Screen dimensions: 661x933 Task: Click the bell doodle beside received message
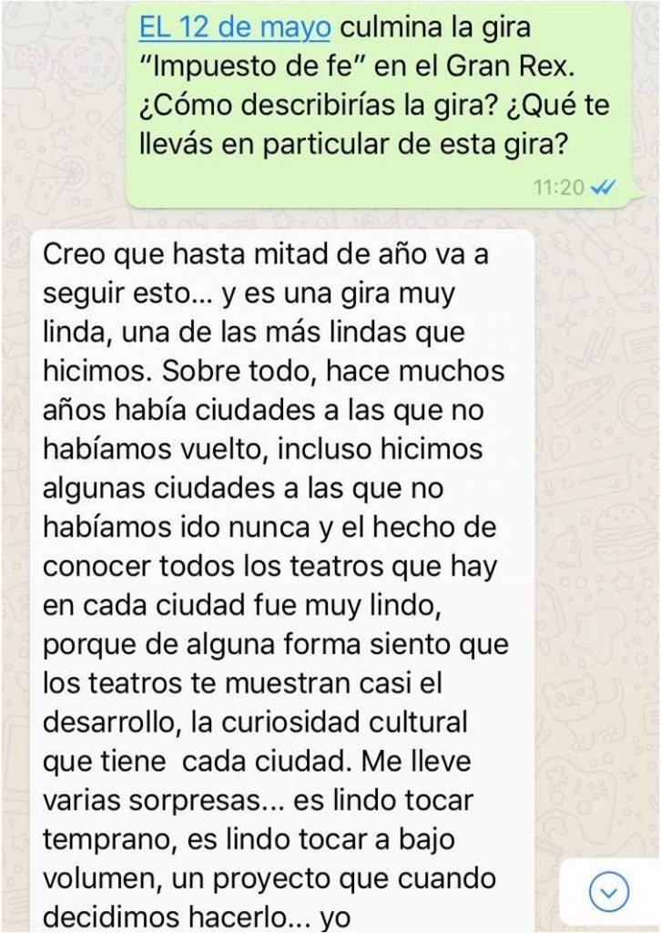tap(575, 286)
